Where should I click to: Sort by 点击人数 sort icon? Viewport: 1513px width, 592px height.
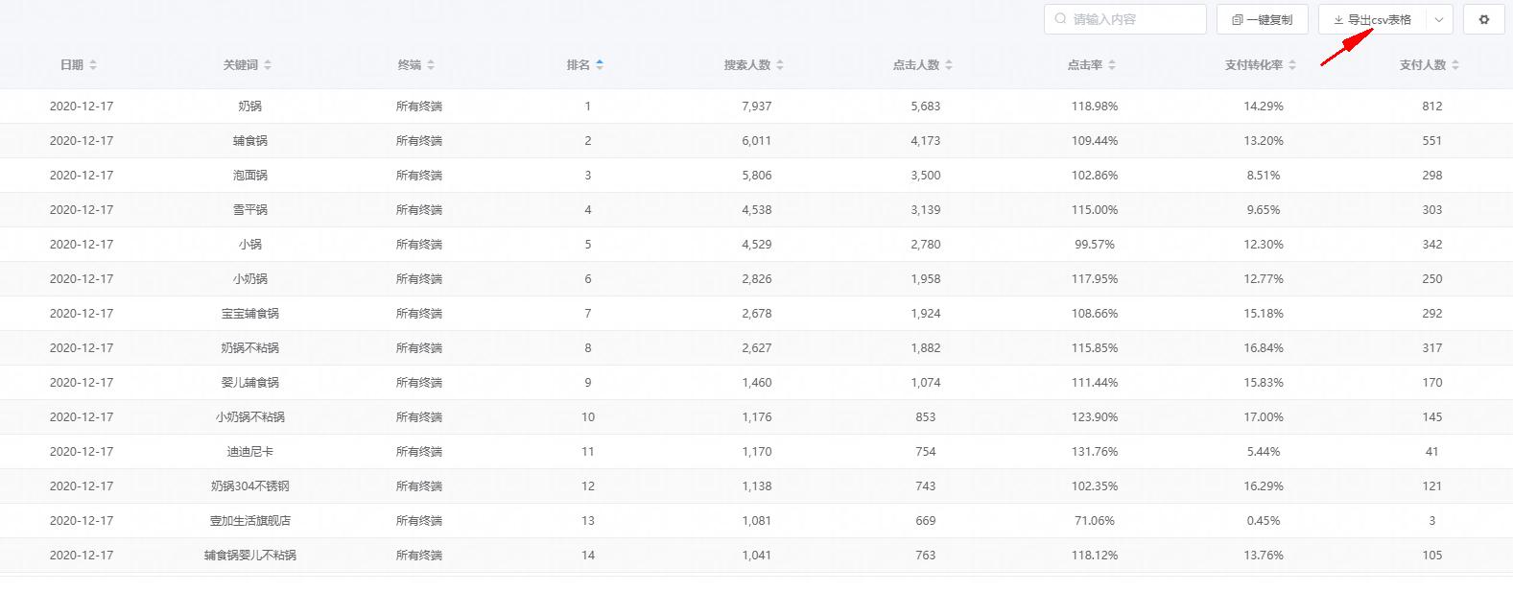click(949, 65)
